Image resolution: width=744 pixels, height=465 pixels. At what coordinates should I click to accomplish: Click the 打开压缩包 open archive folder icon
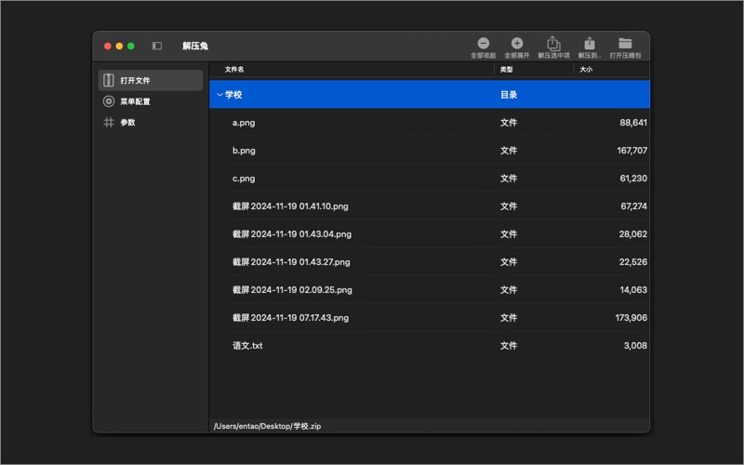click(x=625, y=43)
